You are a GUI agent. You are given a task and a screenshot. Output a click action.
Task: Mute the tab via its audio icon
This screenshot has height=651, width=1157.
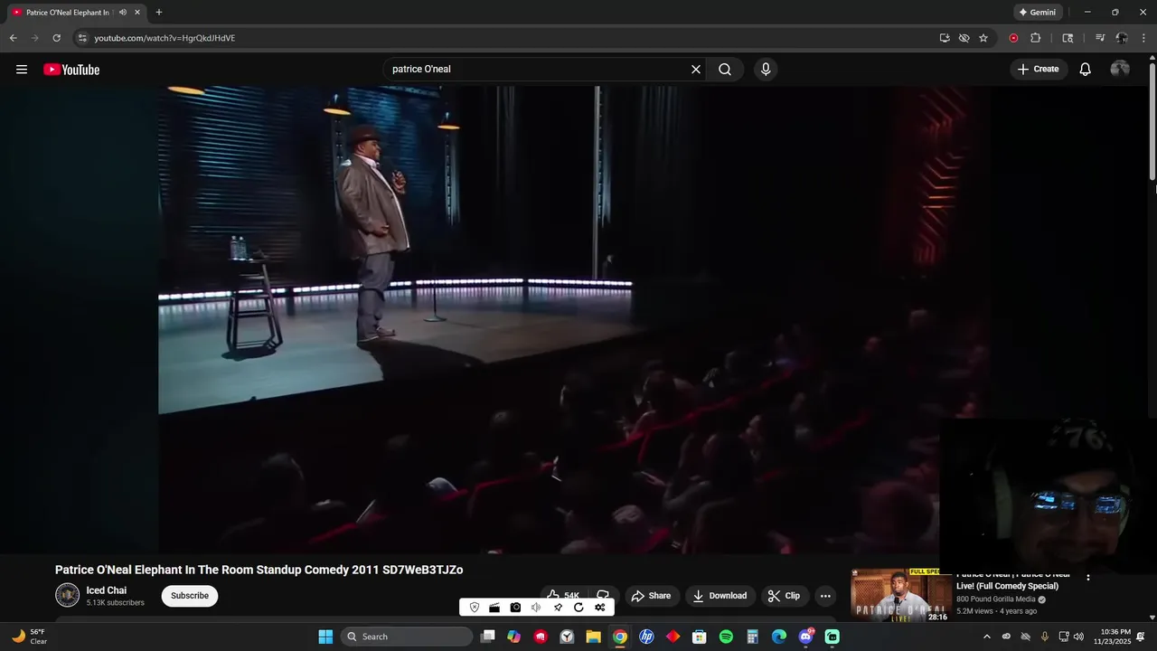click(123, 13)
